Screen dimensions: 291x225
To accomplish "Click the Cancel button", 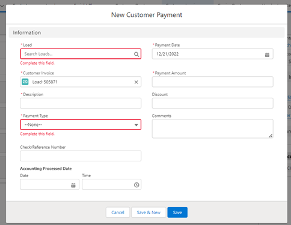I will 118,212.
